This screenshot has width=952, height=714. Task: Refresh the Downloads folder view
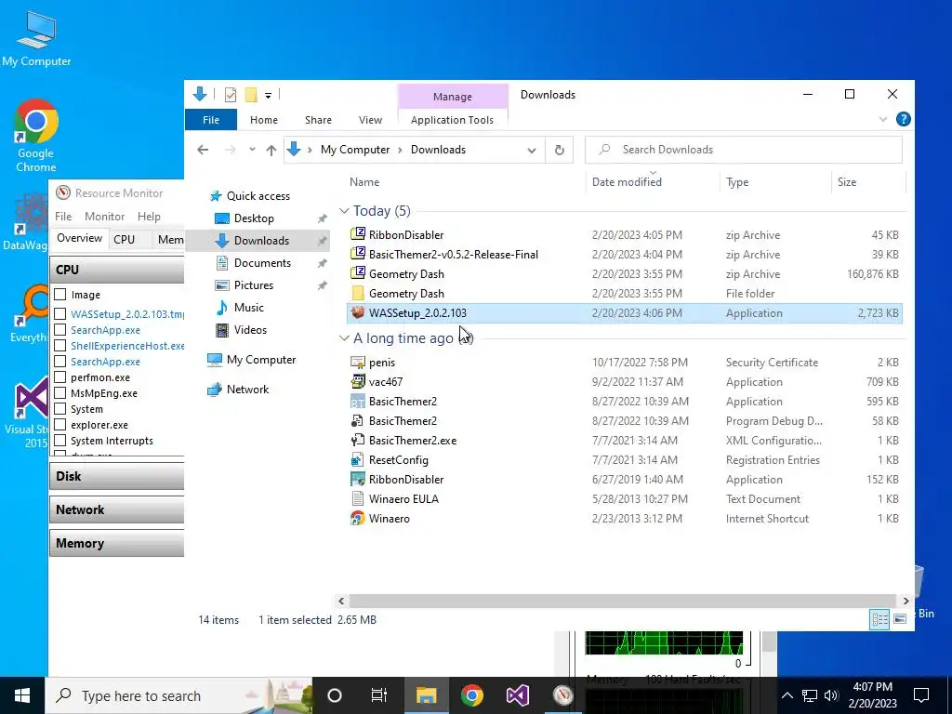click(x=559, y=150)
